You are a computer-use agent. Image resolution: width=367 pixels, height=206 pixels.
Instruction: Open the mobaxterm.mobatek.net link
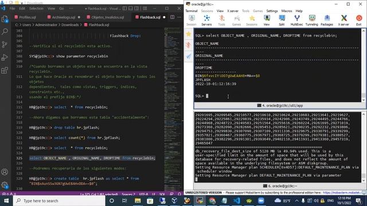pyautogui.click(x=342, y=193)
